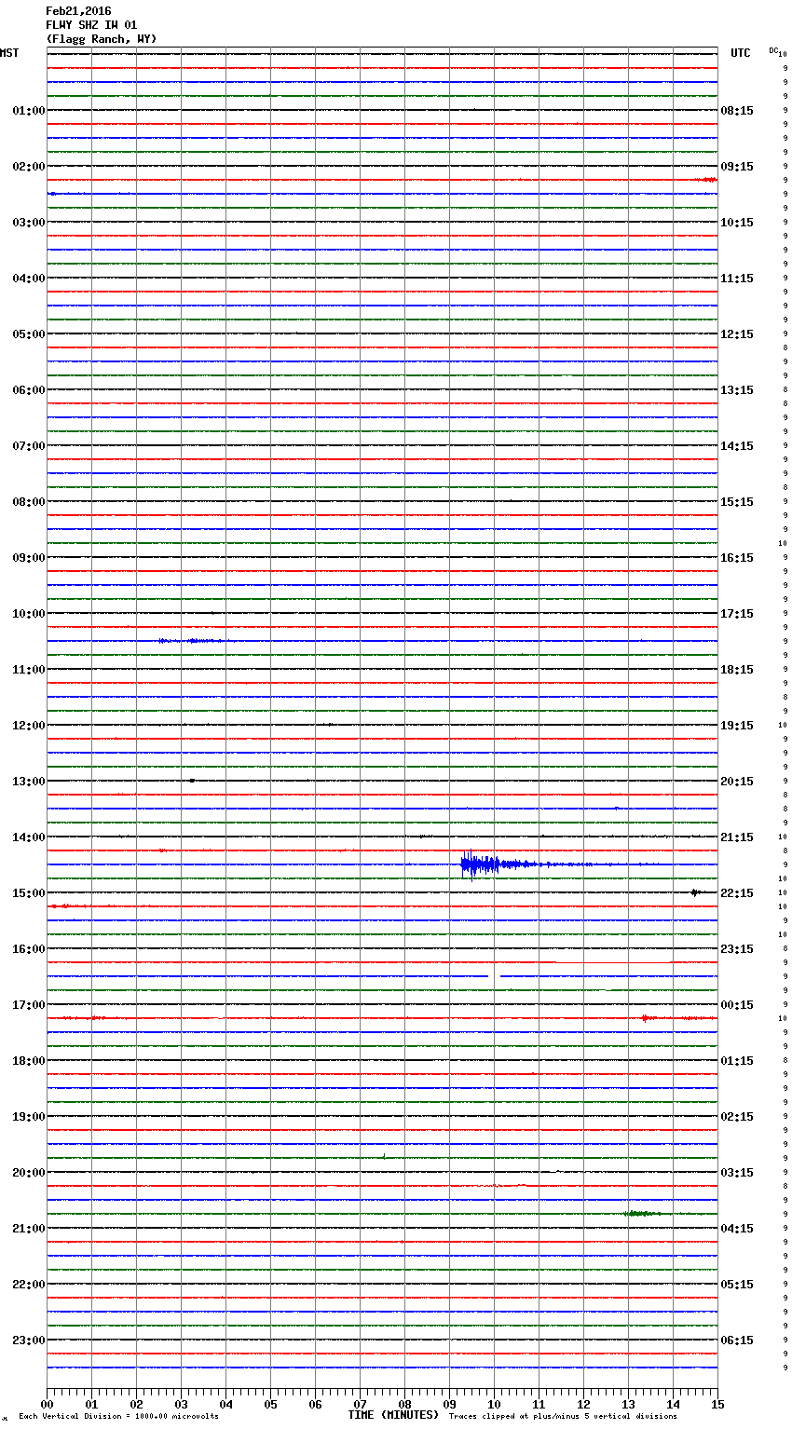Select the 14:00 MST hour label
792x1429 pixels.
point(28,837)
